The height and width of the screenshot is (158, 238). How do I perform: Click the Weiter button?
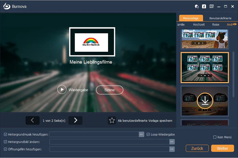click(223, 148)
